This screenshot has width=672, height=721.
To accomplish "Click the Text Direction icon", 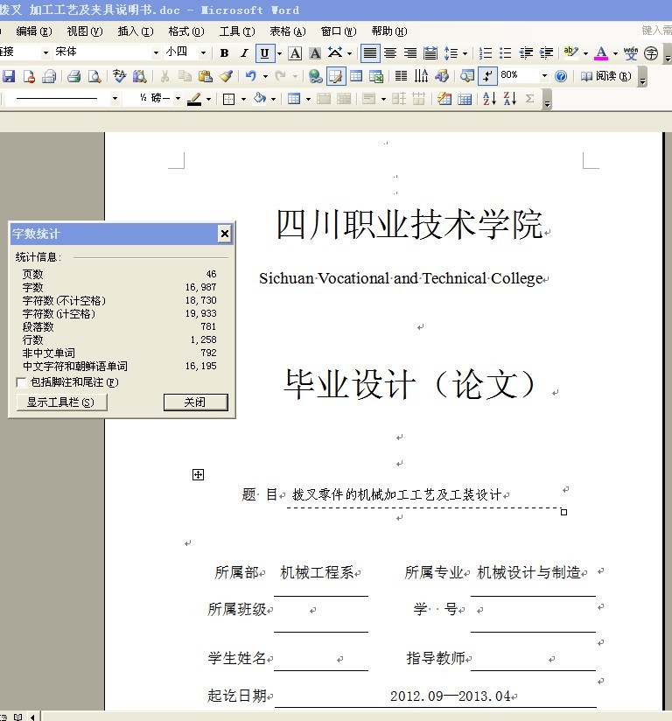I will [x=422, y=76].
